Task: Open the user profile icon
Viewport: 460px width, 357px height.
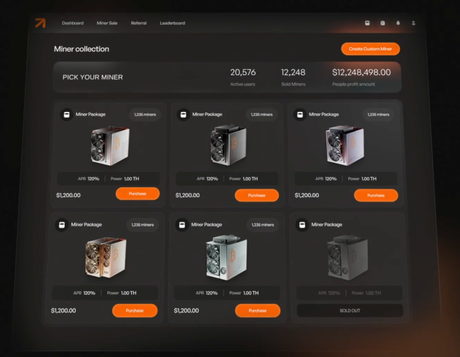Action: point(413,23)
